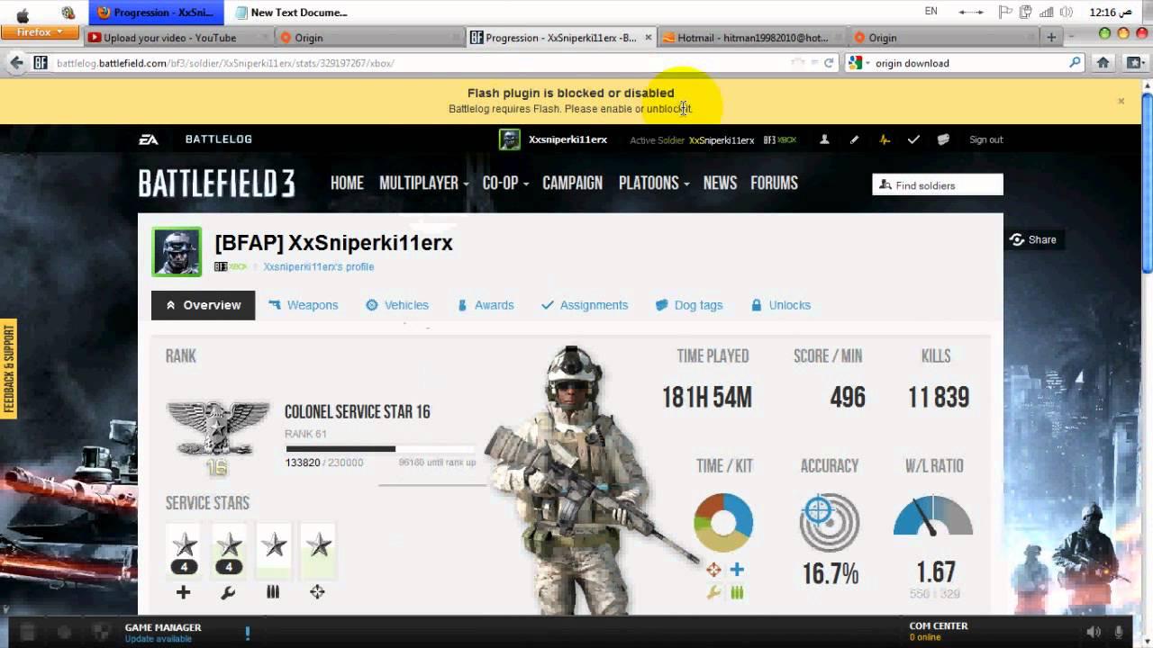Click the Time / Kit donut chart

click(723, 522)
